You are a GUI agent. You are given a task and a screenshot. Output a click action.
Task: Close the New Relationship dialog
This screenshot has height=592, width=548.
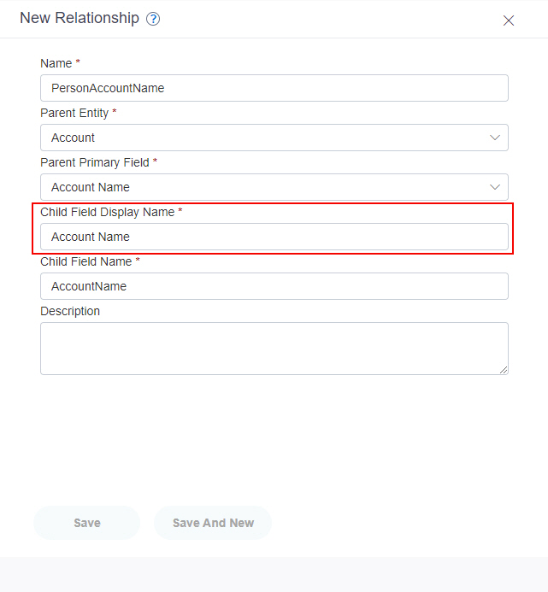[509, 21]
